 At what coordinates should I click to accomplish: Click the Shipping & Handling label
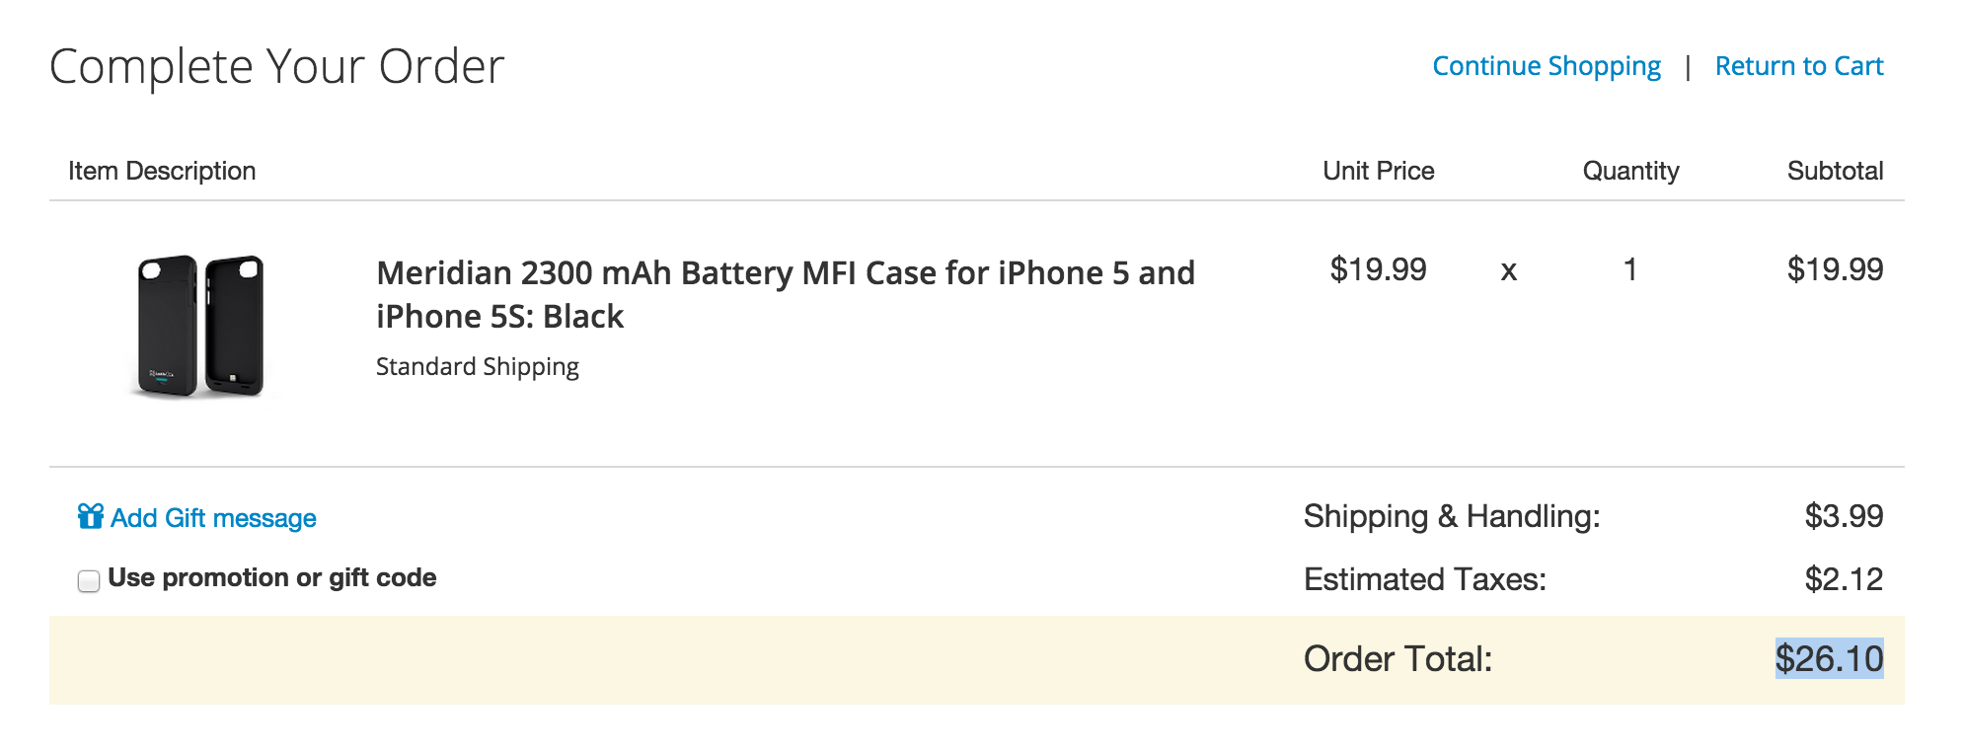1451,516
